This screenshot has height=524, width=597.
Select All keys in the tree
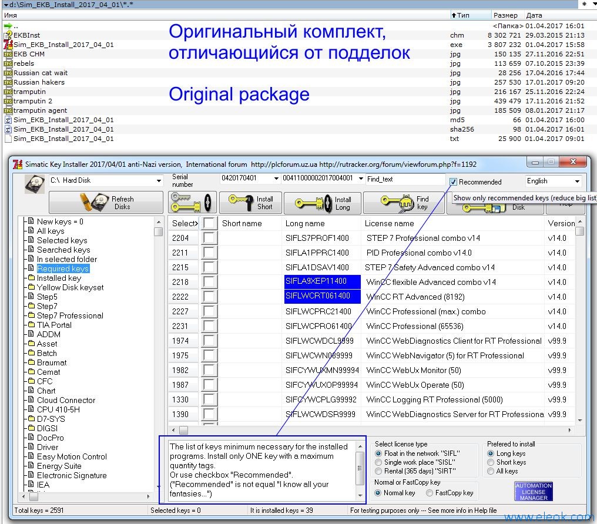[51, 231]
